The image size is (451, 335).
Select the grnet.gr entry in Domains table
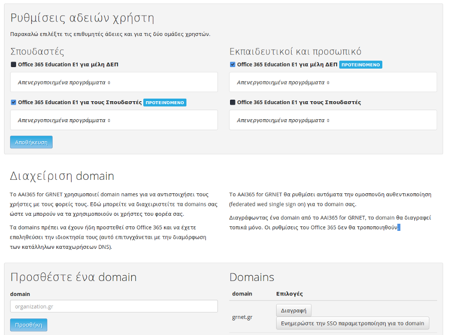coord(242,317)
